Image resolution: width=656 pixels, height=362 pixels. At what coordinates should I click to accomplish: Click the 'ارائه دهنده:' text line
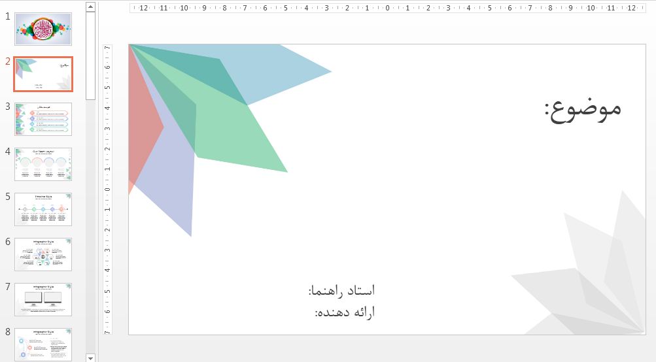(x=345, y=312)
